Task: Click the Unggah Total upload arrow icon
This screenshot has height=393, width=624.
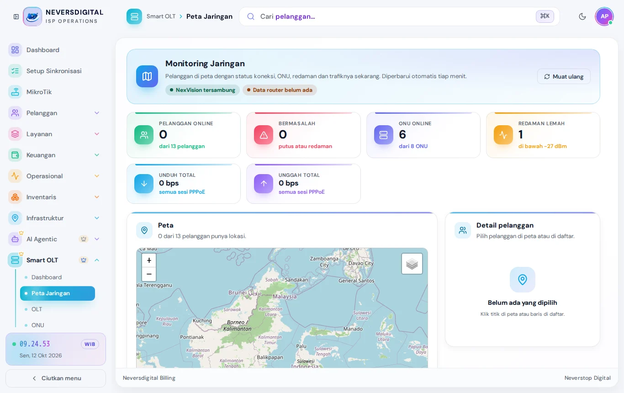Action: point(264,184)
